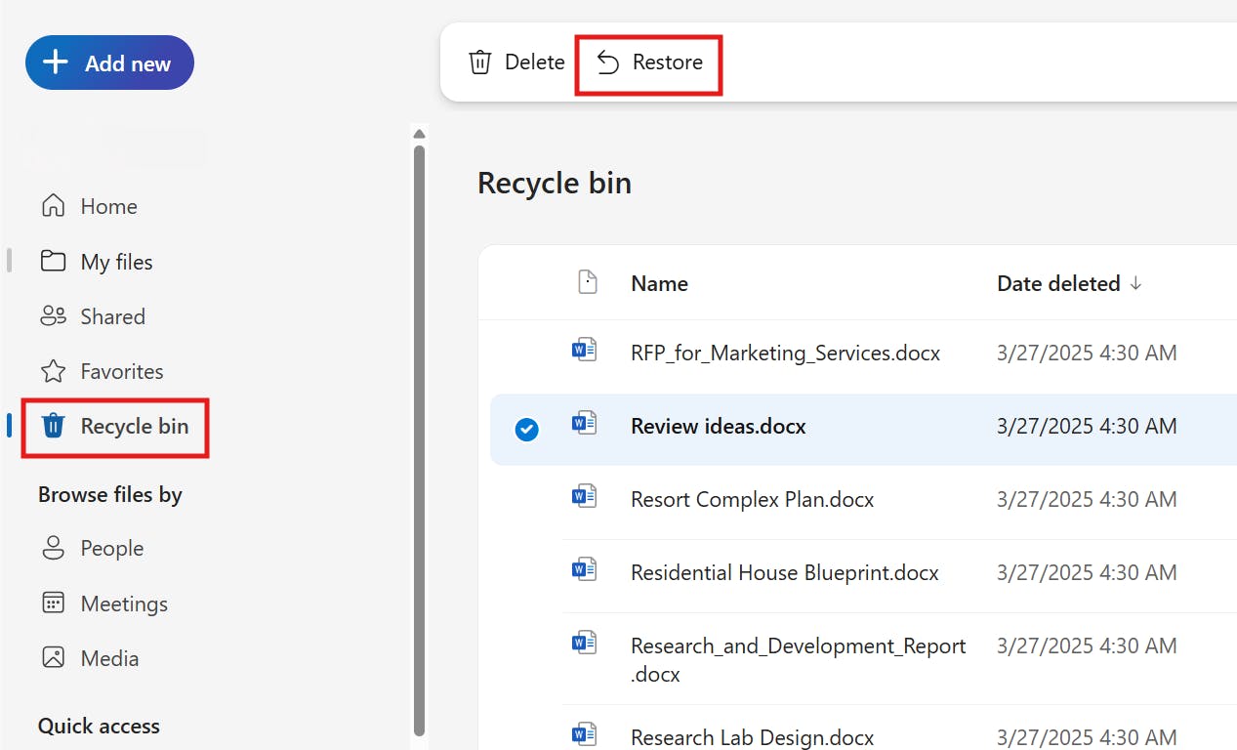Click the file type column header icon
The width and height of the screenshot is (1237, 750).
click(x=587, y=283)
